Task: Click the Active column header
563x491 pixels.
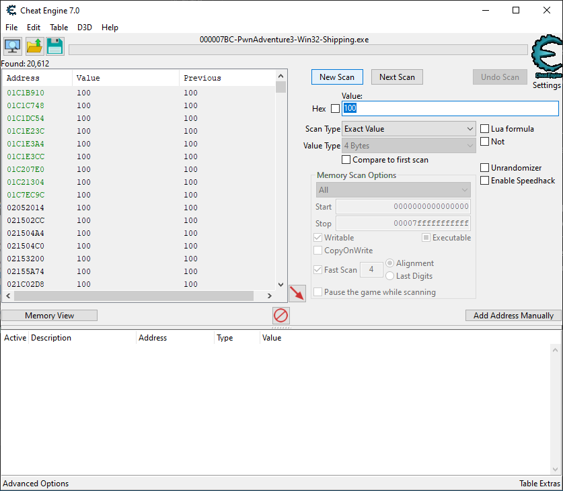Action: (15, 338)
